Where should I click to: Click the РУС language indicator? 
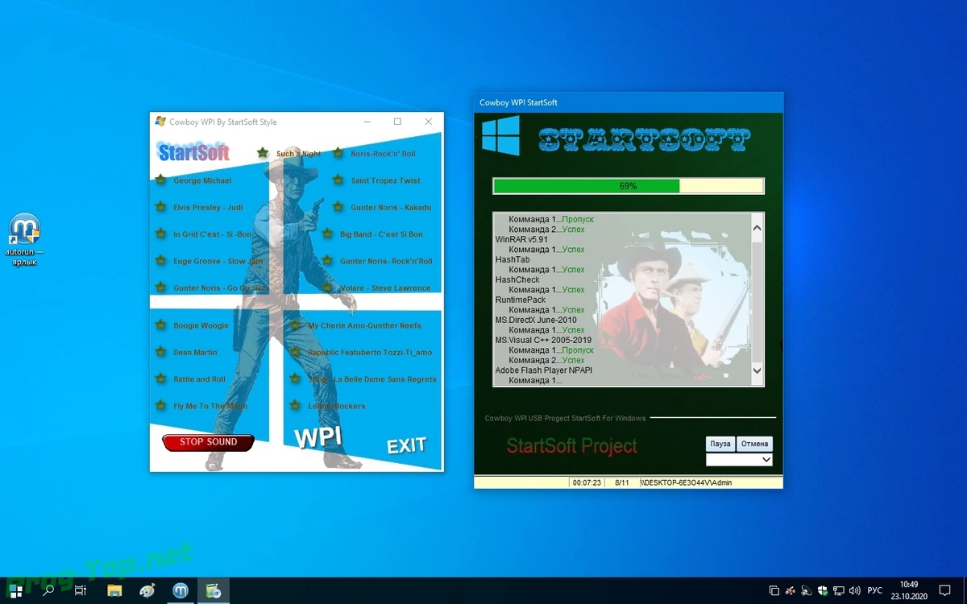point(874,590)
